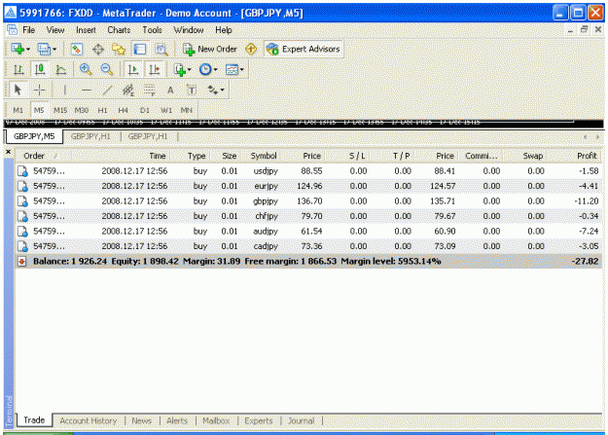Open the Periods clock dropdown arrow
The height and width of the screenshot is (435, 608).
click(216, 70)
